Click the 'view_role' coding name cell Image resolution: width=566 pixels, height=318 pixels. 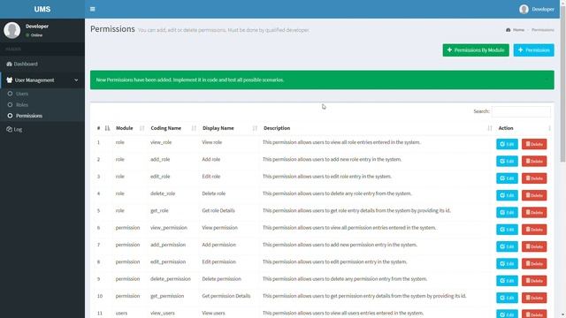pyautogui.click(x=161, y=142)
